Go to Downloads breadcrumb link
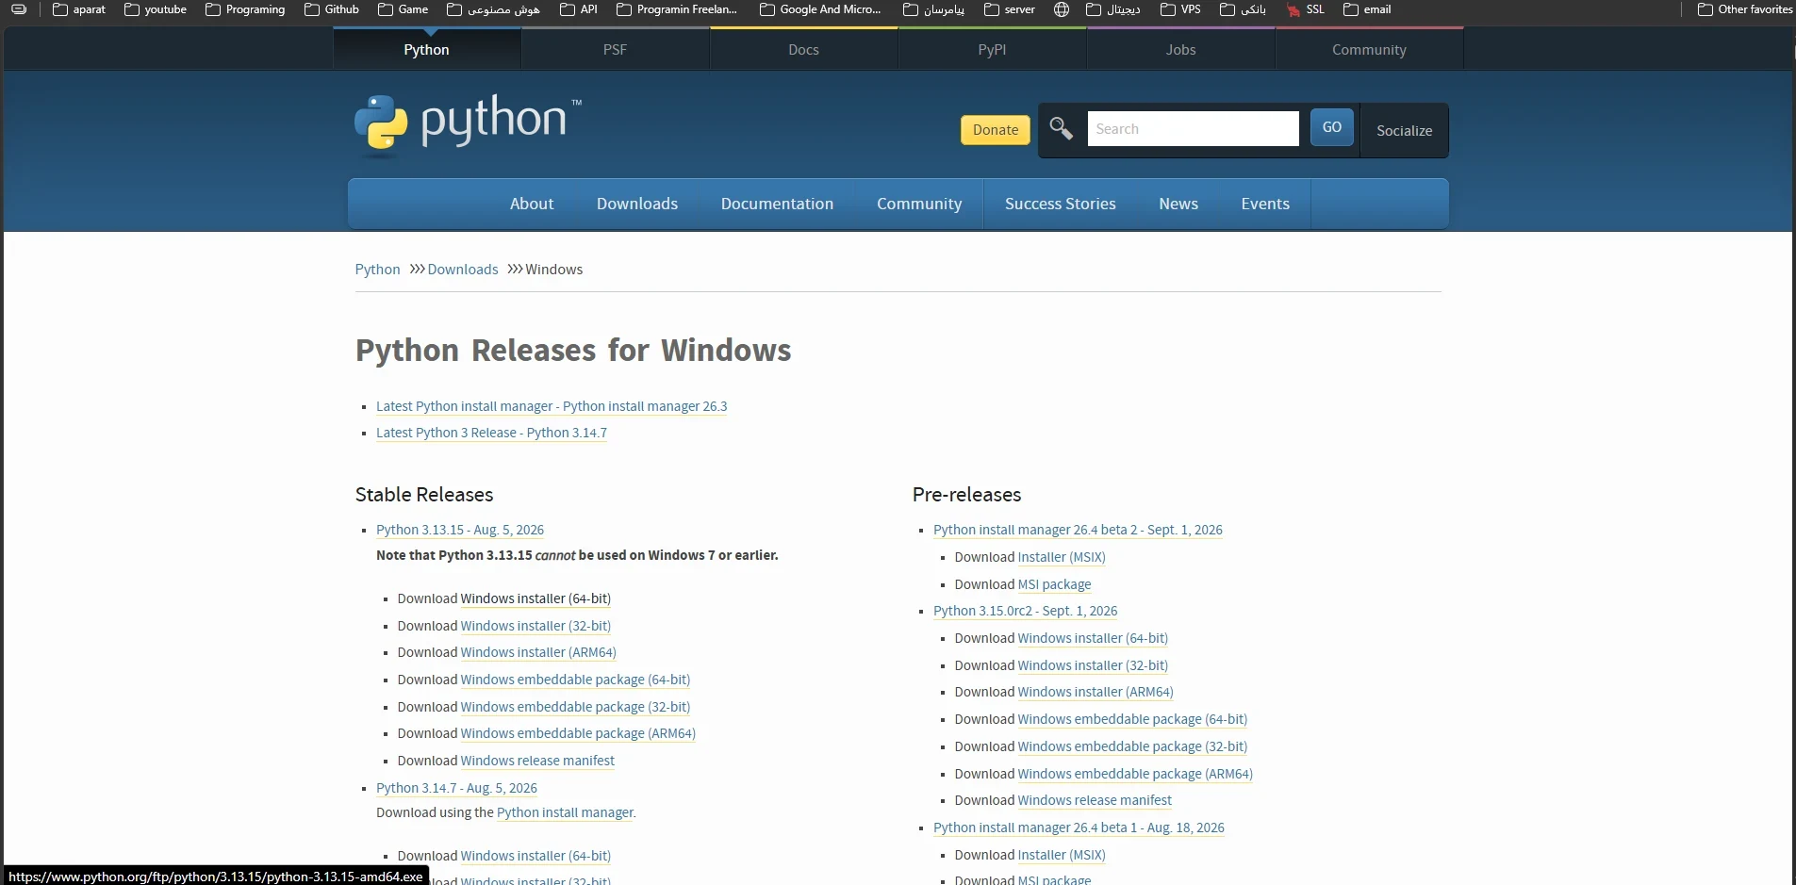Viewport: 1796px width, 885px height. (x=463, y=270)
